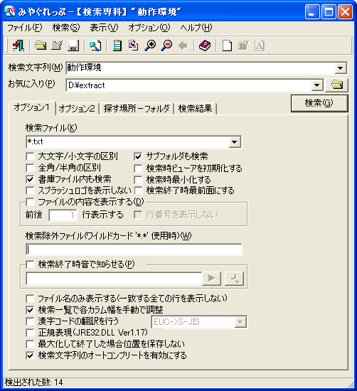Enable 大文字/小文字の区別 checkbox
Screen dimensions: 357x391
30,156
